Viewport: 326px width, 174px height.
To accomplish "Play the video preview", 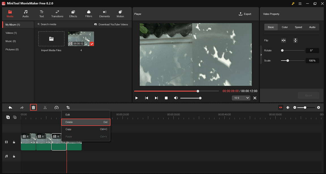I will pos(137,98).
